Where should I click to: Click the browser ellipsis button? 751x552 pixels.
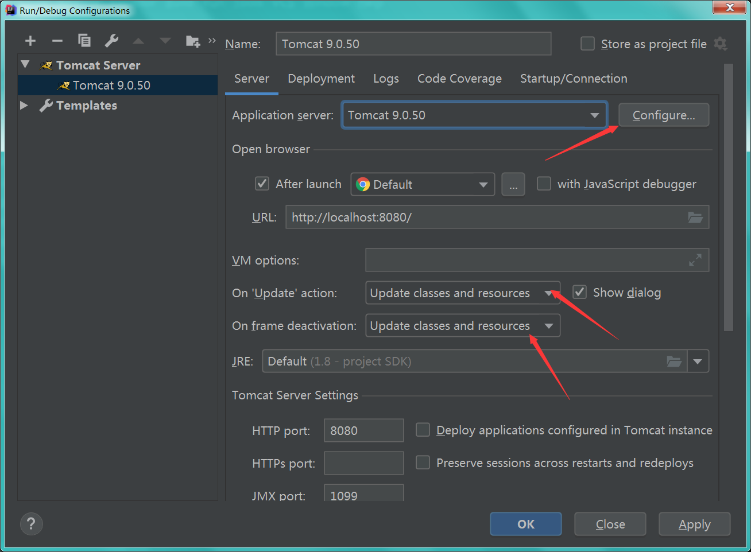513,184
